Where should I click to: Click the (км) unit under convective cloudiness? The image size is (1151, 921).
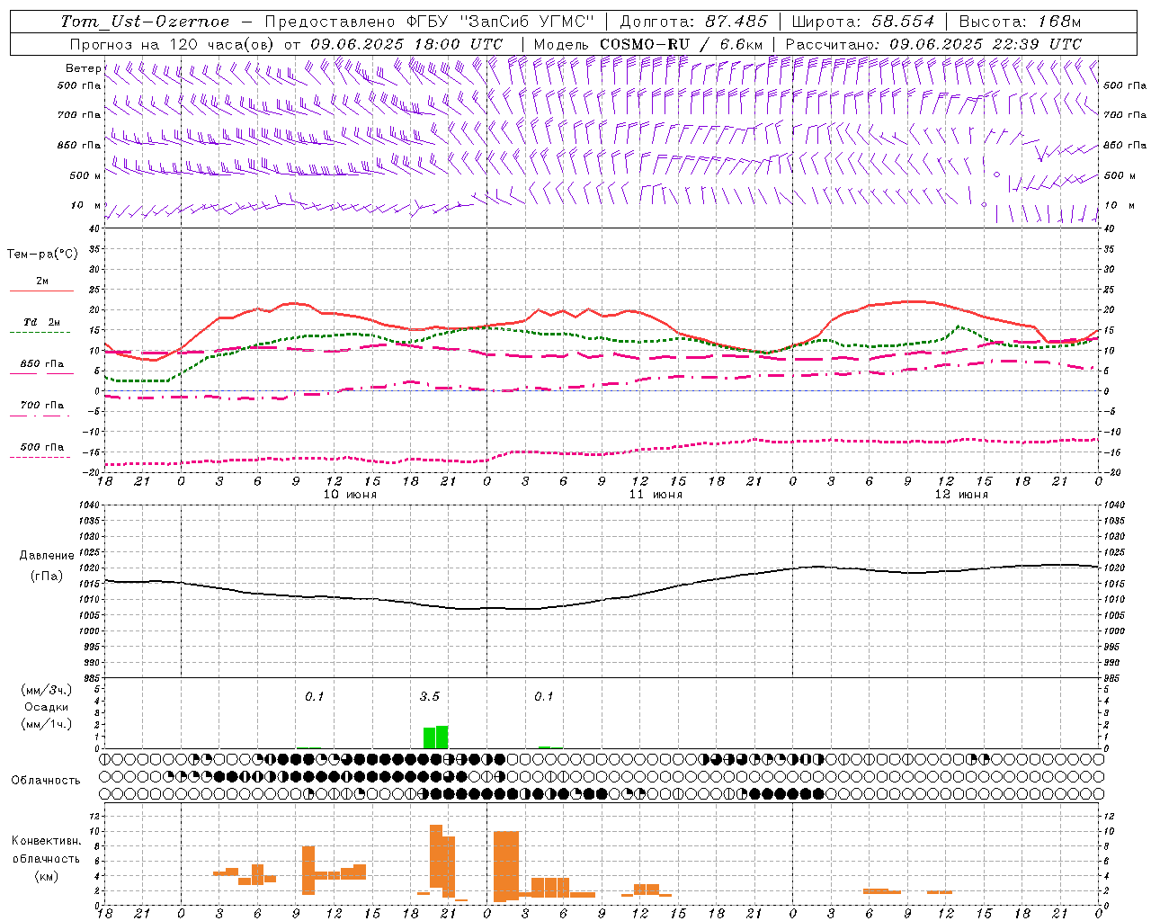pos(46,876)
